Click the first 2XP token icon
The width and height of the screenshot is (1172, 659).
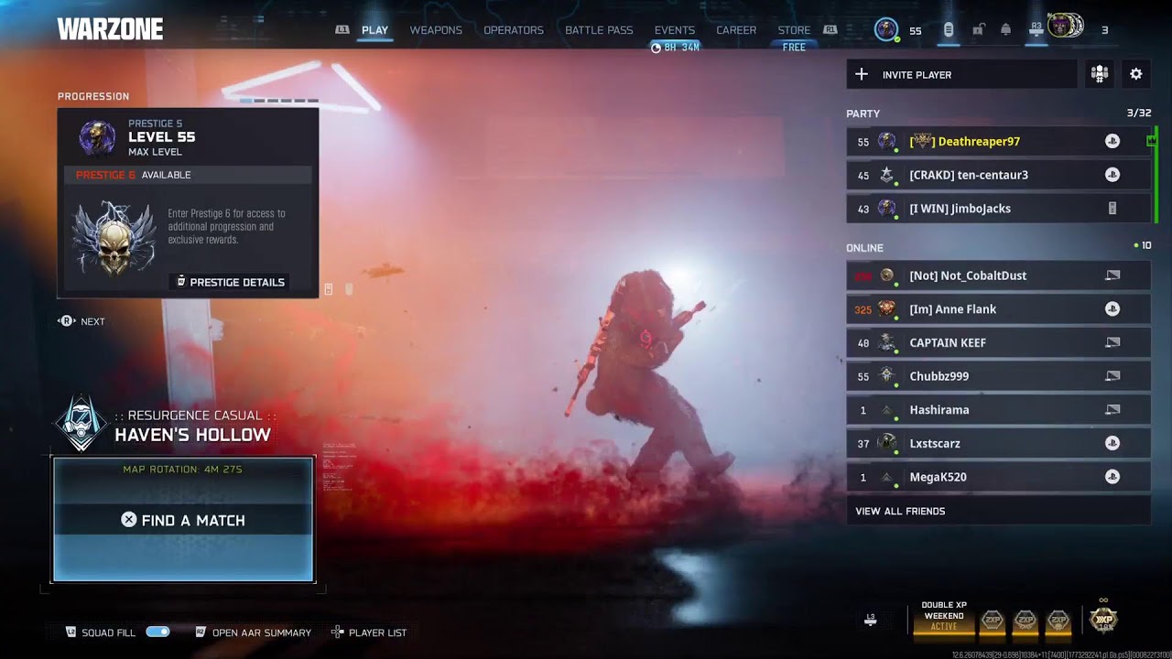[x=992, y=621]
